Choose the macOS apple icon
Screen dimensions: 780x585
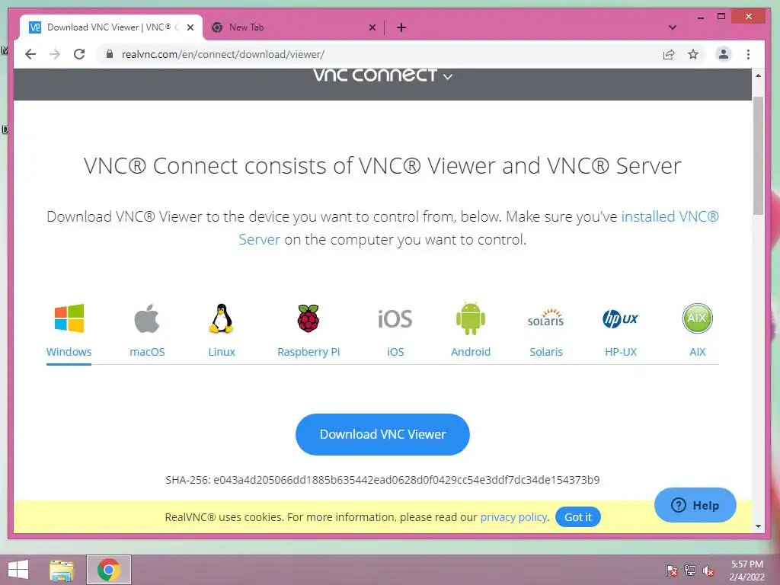click(147, 318)
